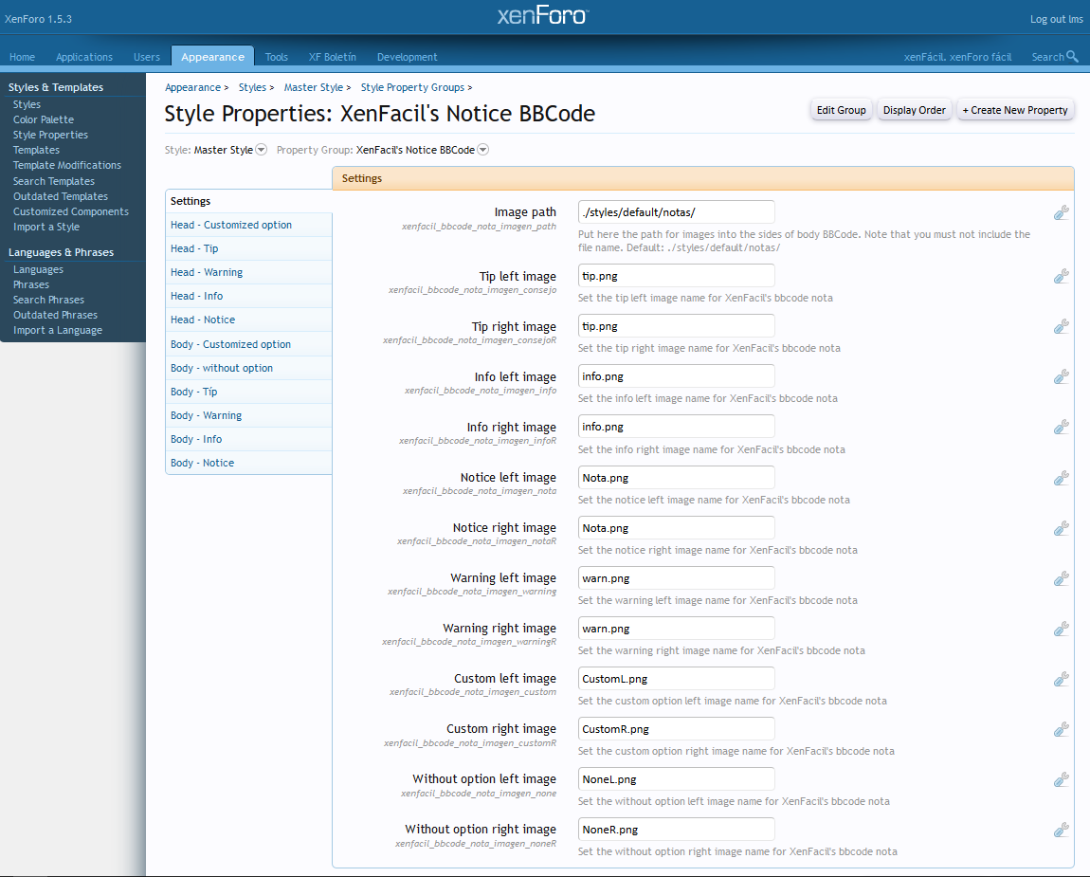Click the edit wrench icon for Image path
1090x877 pixels.
(1061, 212)
